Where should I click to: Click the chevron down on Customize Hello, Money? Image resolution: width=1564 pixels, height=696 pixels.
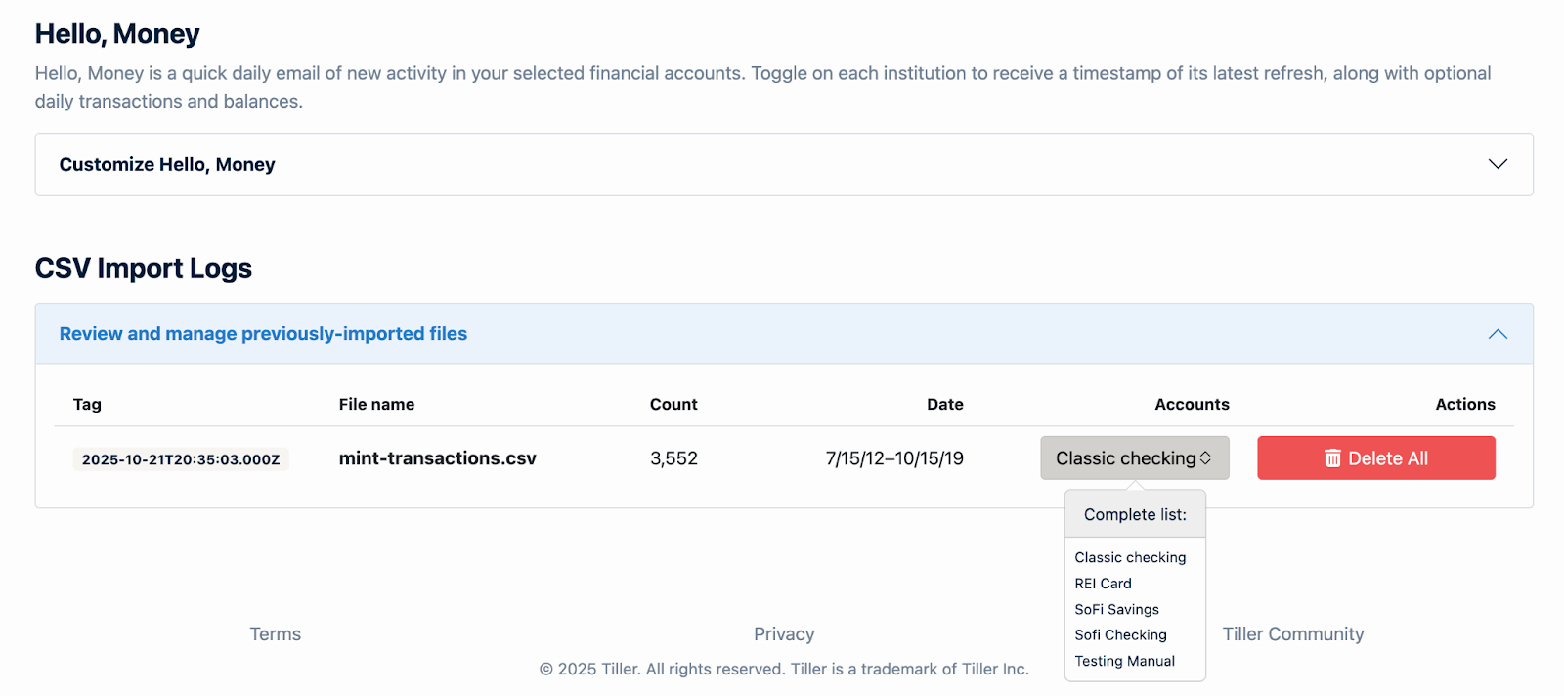tap(1497, 164)
